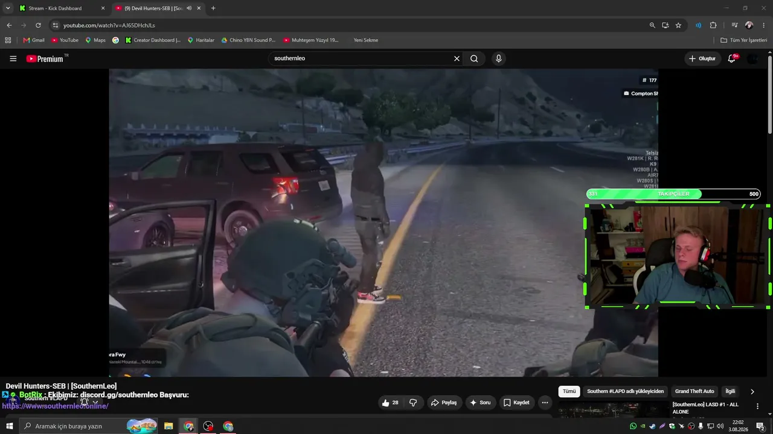Click the Windows taskbar search box
Viewport: 773px width, 434px height.
tap(89, 426)
